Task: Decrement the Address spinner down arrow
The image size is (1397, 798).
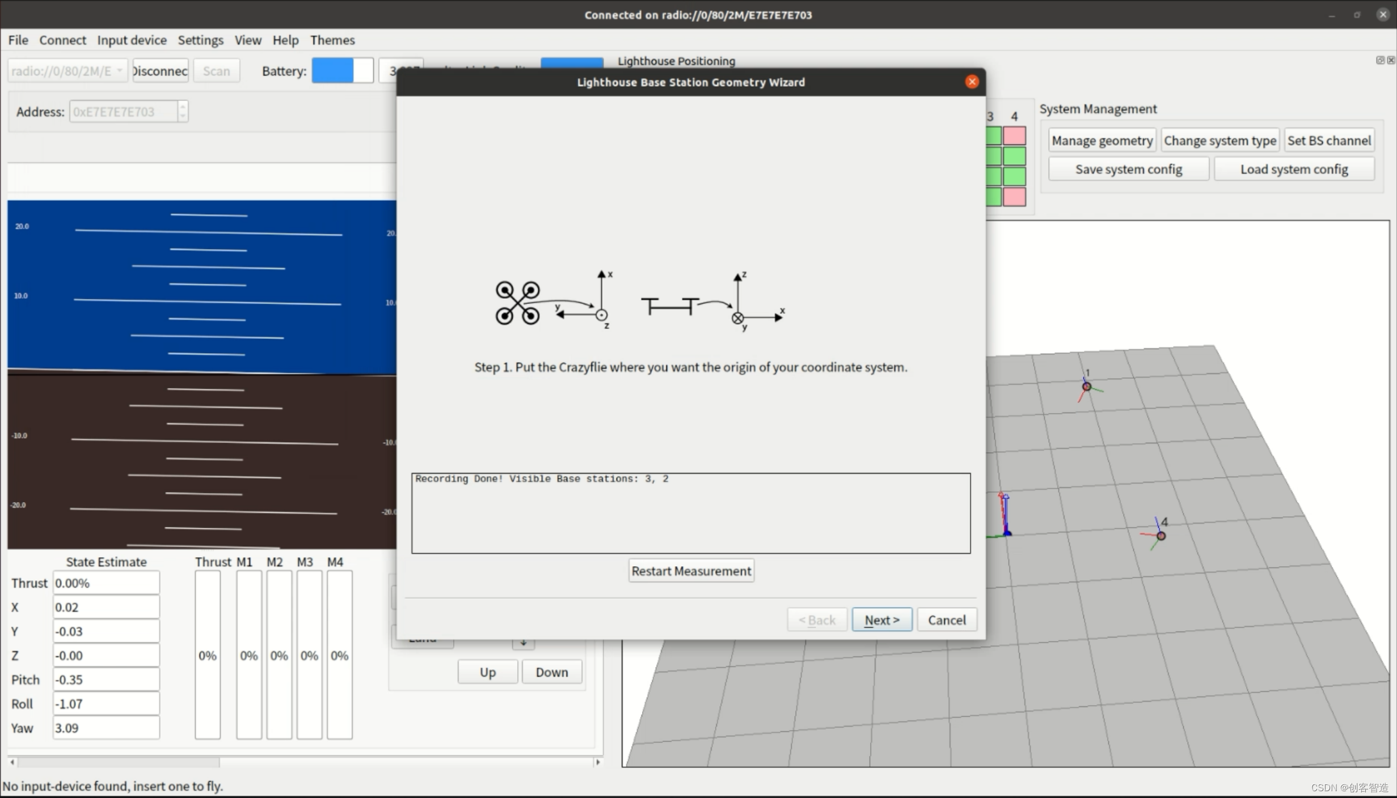Action: pyautogui.click(x=183, y=116)
